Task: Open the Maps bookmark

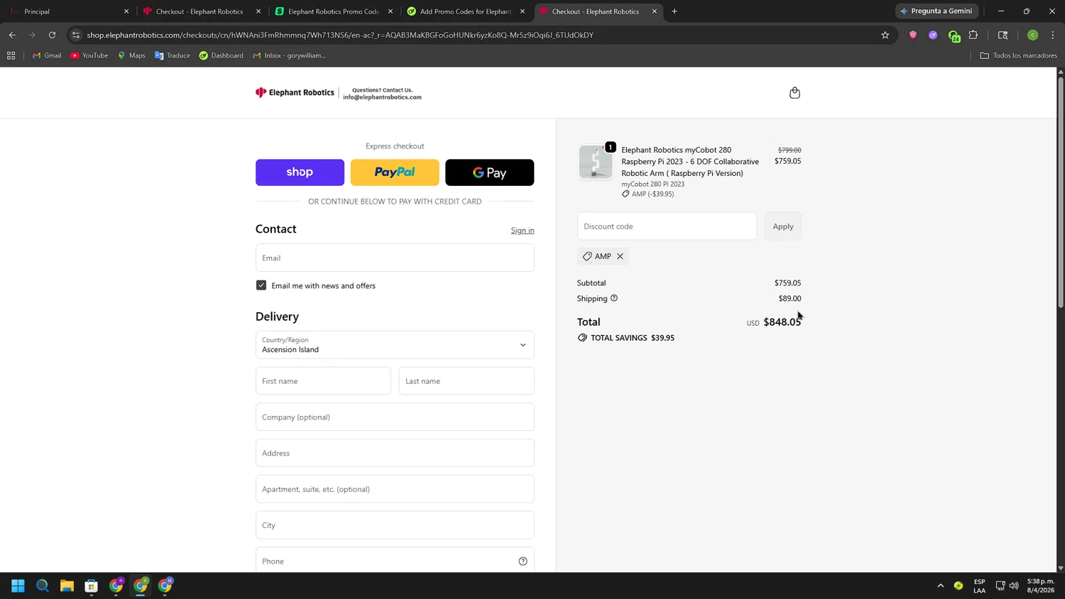Action: click(131, 55)
